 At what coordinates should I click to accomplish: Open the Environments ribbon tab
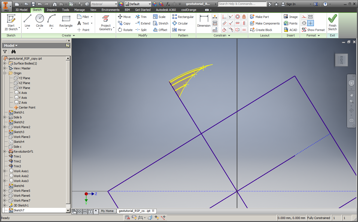(x=110, y=10)
